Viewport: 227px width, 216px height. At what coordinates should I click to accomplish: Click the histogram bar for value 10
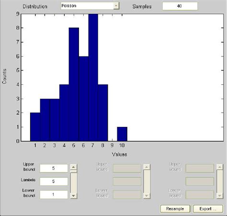coord(122,134)
